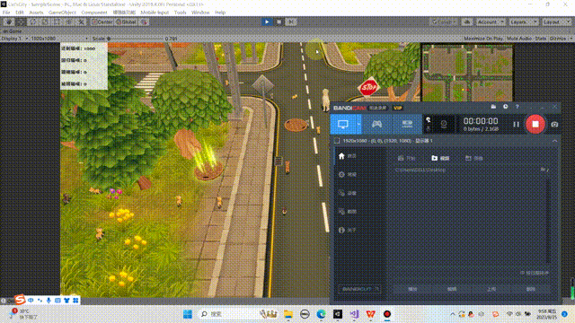This screenshot has width=575, height=323.
Task: Open the Help menu
Action: 220,13
